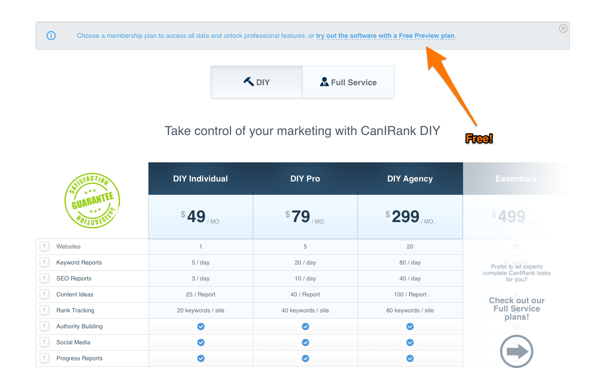The image size is (611, 368).
Task: Click the Authority Building checkmark under DIY Individual
Action: (201, 327)
